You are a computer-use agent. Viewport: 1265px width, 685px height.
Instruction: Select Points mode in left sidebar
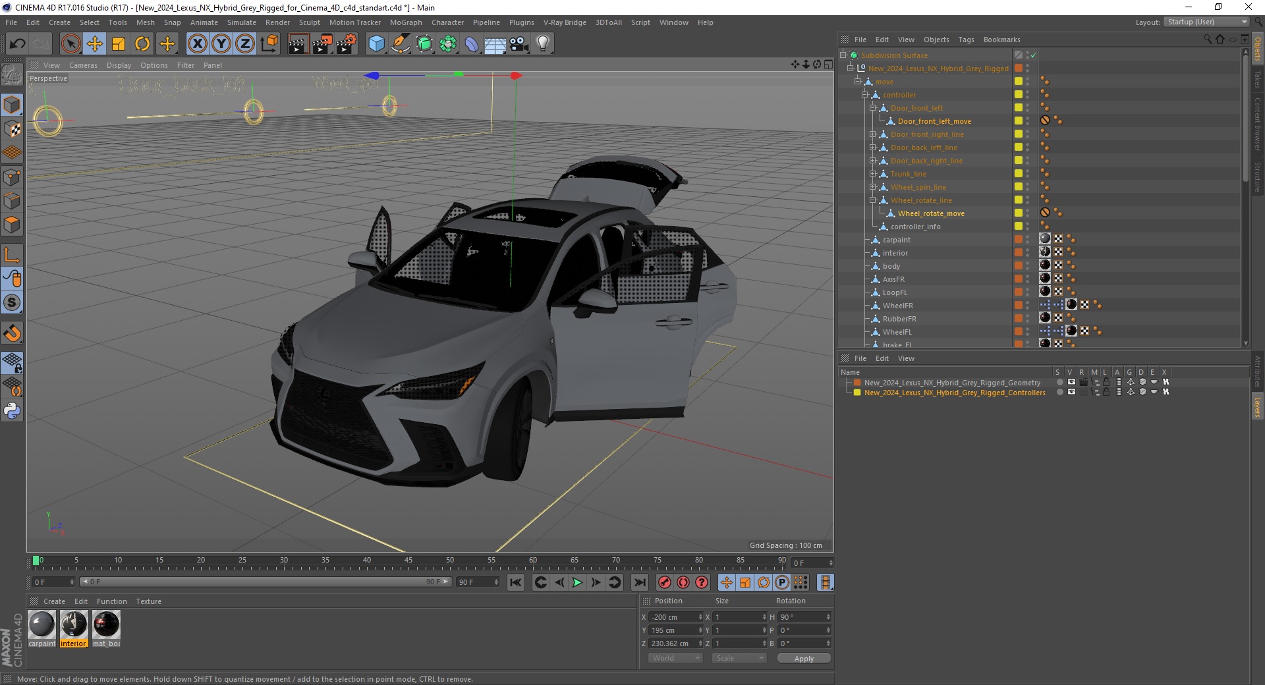coord(12,177)
